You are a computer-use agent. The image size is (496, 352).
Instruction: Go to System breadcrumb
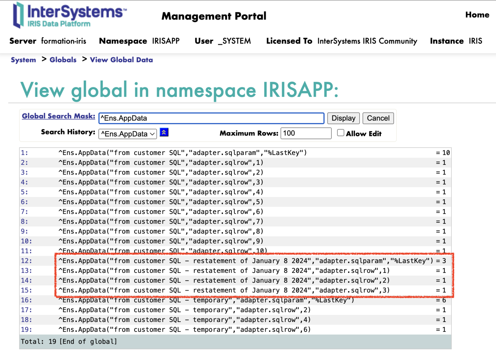tap(23, 60)
